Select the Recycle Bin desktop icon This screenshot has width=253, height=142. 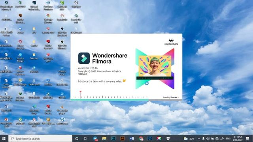coord(62,82)
